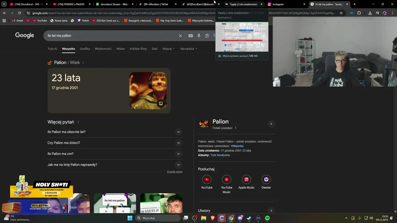This screenshot has width=397, height=223.
Task: Open the Windows Start menu
Action: coord(130,218)
